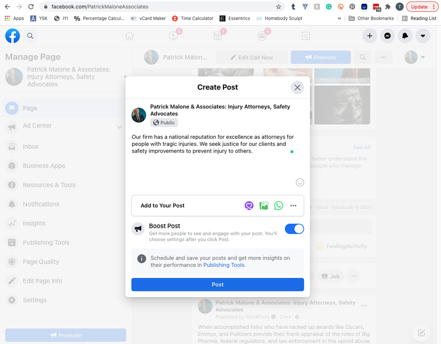
Task: Open the Publishing Tools link in the schedule tip
Action: pos(224,265)
